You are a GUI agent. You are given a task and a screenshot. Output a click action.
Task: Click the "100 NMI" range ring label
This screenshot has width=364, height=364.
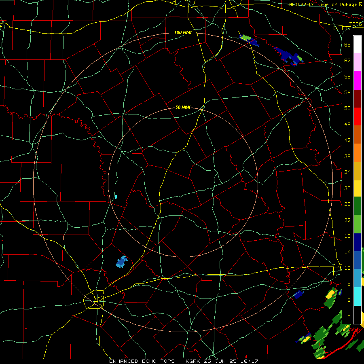(x=183, y=32)
